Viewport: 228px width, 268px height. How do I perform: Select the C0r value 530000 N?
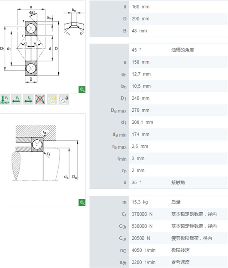click(x=142, y=226)
